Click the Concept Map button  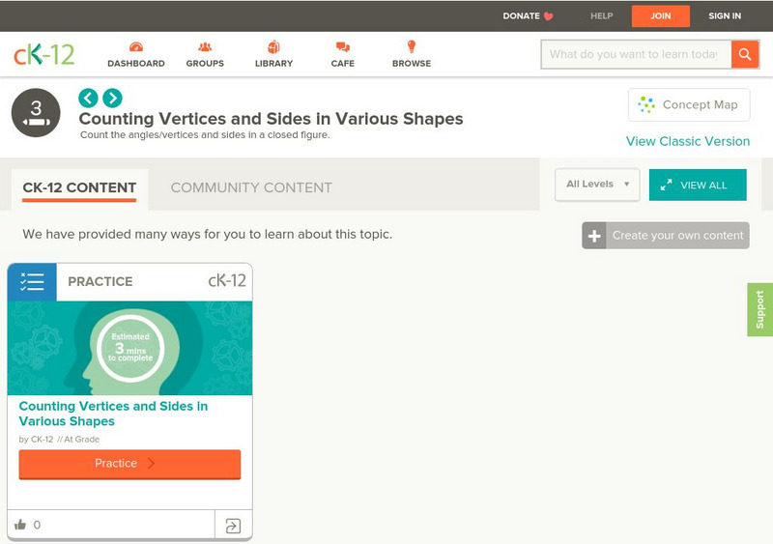tap(689, 104)
